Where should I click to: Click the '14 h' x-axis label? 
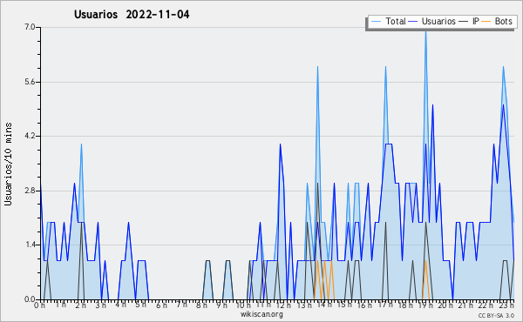(324, 305)
